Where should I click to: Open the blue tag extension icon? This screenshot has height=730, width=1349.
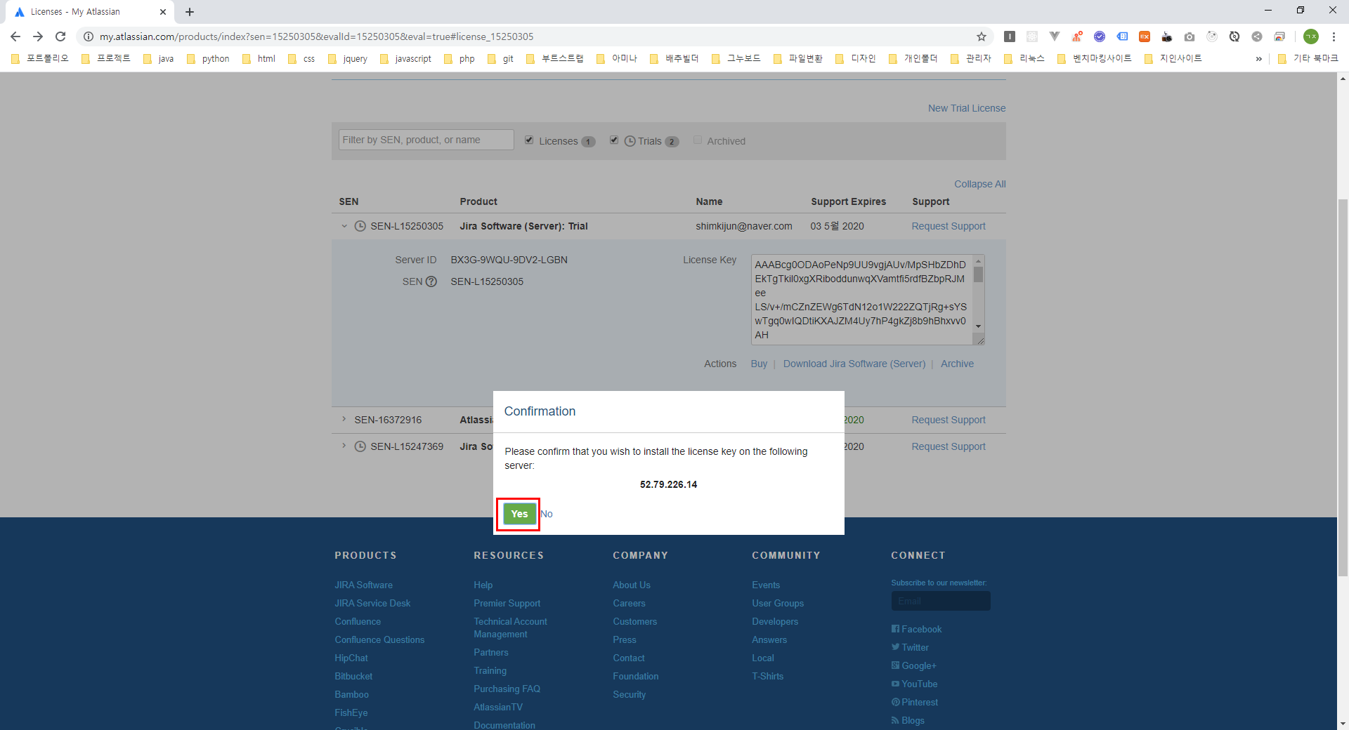click(1122, 36)
